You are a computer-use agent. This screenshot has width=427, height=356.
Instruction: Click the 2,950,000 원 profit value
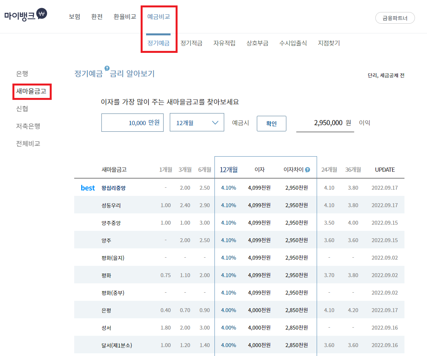coord(333,123)
